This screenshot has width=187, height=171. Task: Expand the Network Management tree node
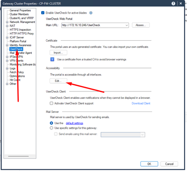coord(7,22)
